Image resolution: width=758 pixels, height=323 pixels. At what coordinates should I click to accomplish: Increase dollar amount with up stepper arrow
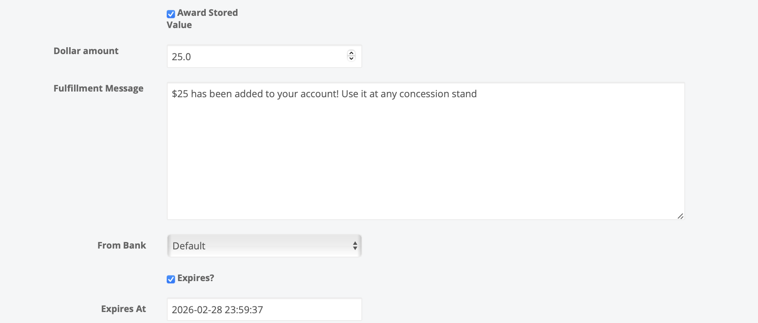351,53
